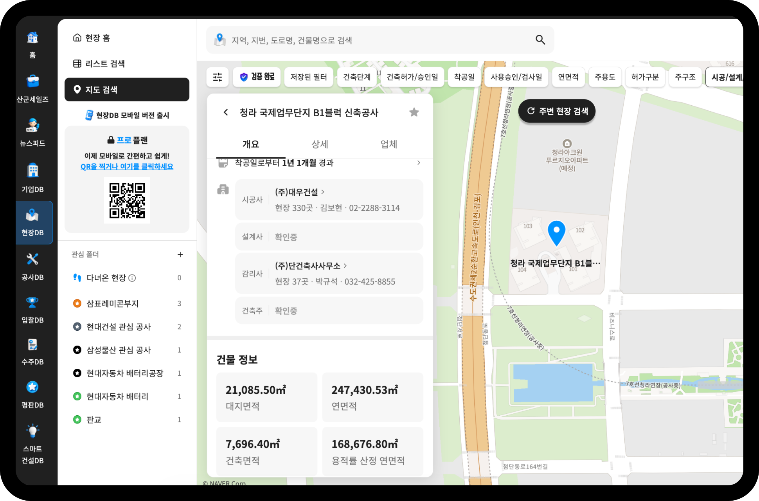Expand the 착공일로부터 경과 row chevron

(419, 162)
